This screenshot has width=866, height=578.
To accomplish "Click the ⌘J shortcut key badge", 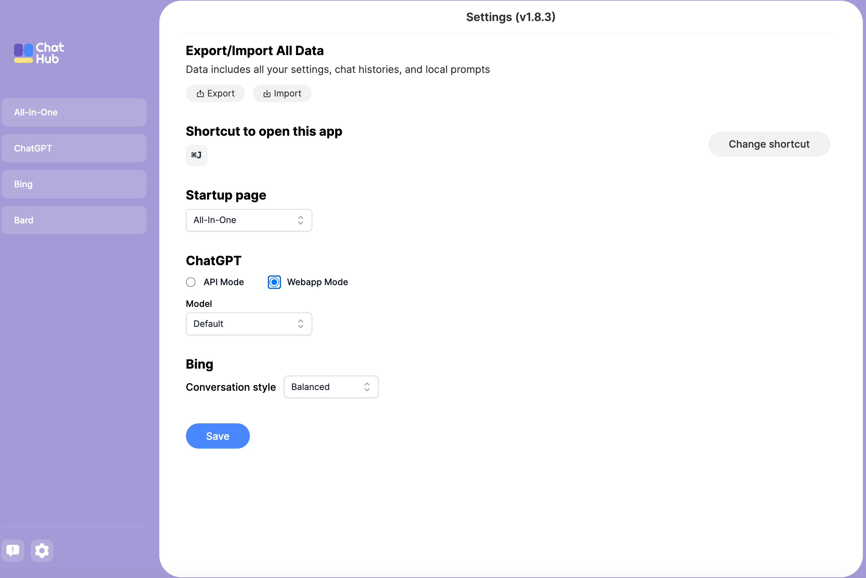I will 196,155.
